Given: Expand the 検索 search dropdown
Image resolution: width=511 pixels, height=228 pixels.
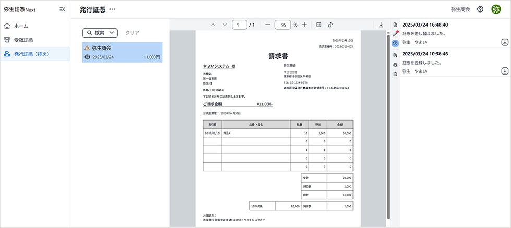Looking at the screenshot, I should click(100, 32).
